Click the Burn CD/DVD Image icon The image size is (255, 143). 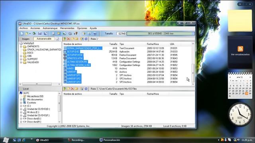pos(76,33)
